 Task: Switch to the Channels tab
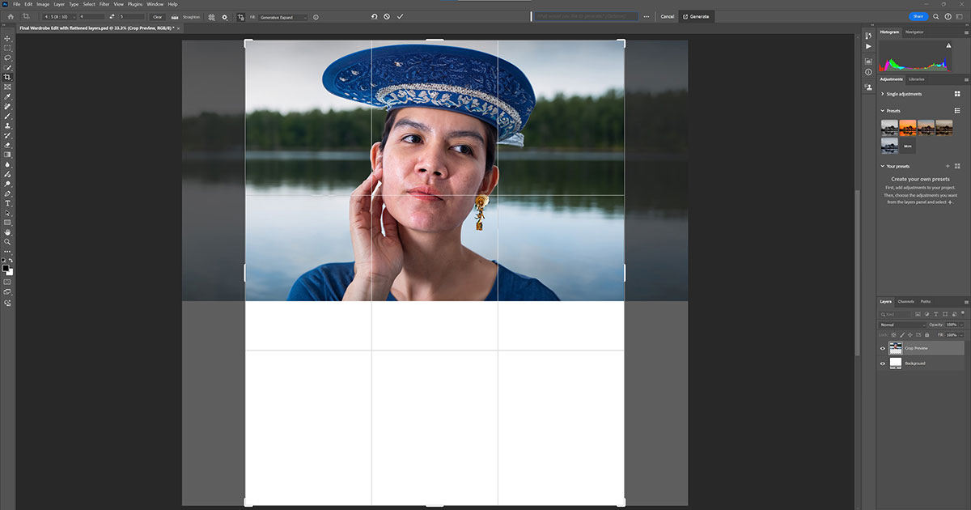click(x=905, y=301)
